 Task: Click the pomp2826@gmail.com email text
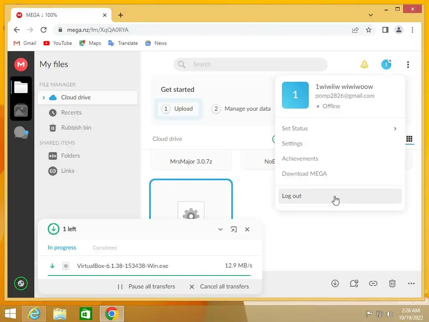345,96
